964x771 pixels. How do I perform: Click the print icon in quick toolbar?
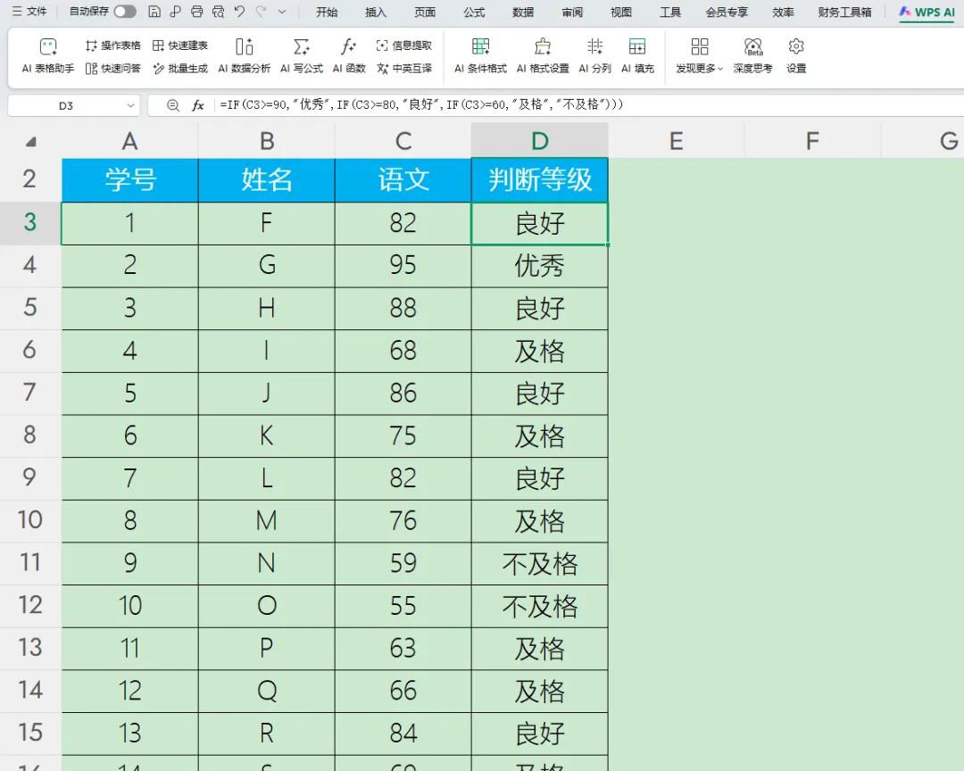pos(196,12)
